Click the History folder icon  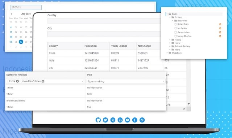[x=173, y=40]
